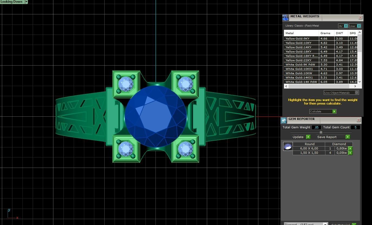Screen dimensions: 372x225
Task: Click metal list scroll-left arrow
Action: tap(286, 86)
